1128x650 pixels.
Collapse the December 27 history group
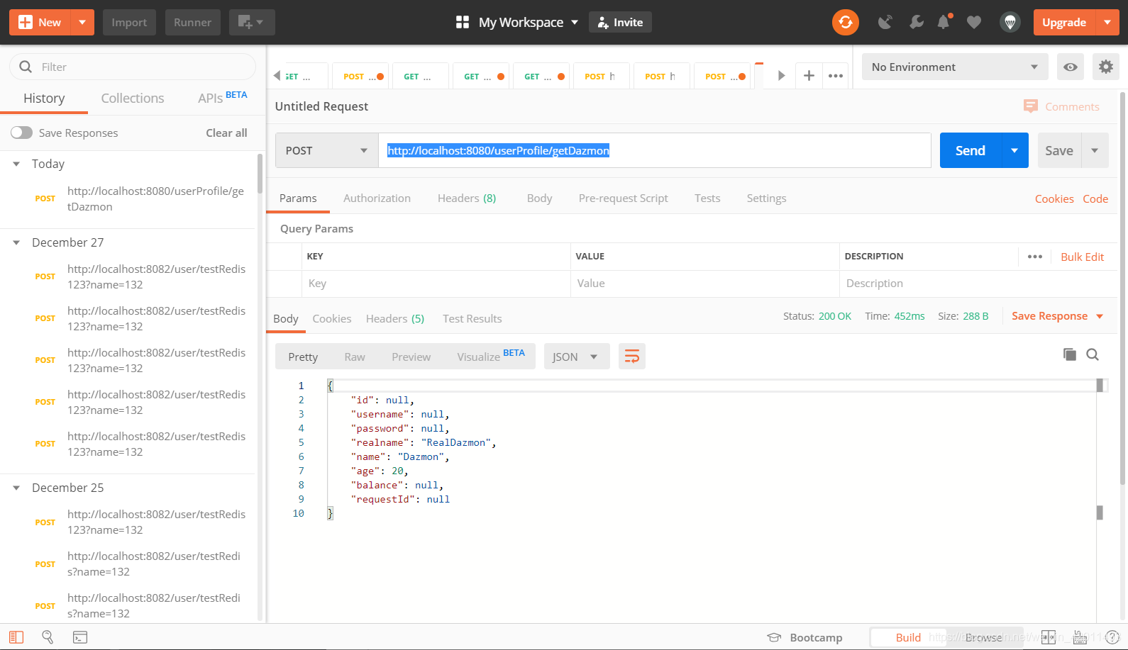pyautogui.click(x=16, y=242)
